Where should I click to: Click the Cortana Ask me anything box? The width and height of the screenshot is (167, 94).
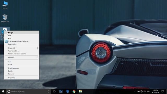click(x=29, y=91)
